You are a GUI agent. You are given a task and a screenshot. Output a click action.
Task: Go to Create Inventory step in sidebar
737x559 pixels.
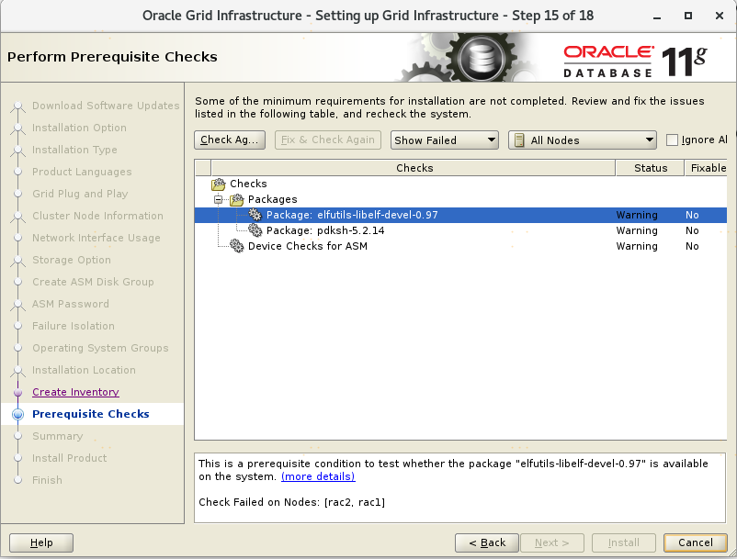coord(75,392)
